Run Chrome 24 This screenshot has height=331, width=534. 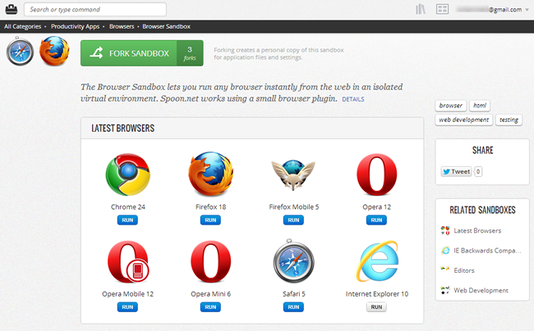click(127, 220)
